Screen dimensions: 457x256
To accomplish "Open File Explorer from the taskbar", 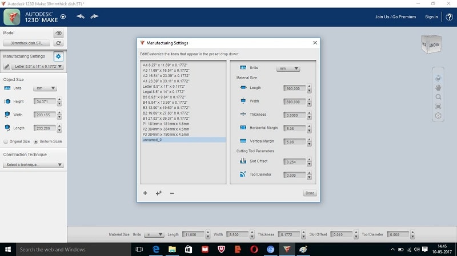I will pyautogui.click(x=172, y=249).
